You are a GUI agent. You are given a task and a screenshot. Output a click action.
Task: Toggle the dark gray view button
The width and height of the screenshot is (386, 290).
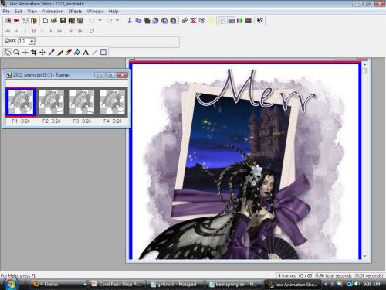point(249,21)
